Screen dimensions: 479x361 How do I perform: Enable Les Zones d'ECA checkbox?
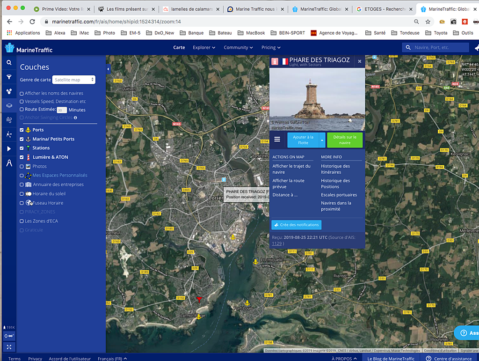22,221
